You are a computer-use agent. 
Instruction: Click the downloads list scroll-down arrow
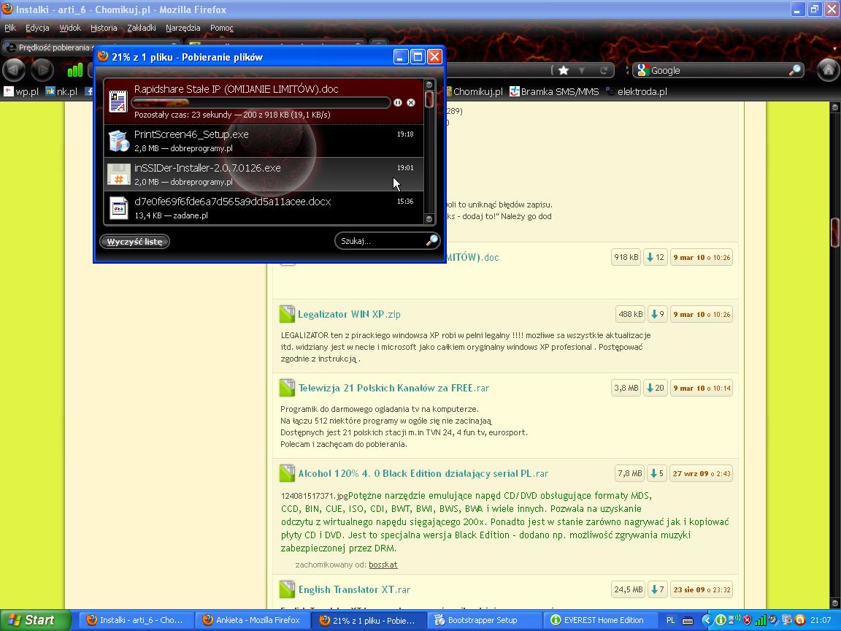click(x=429, y=218)
